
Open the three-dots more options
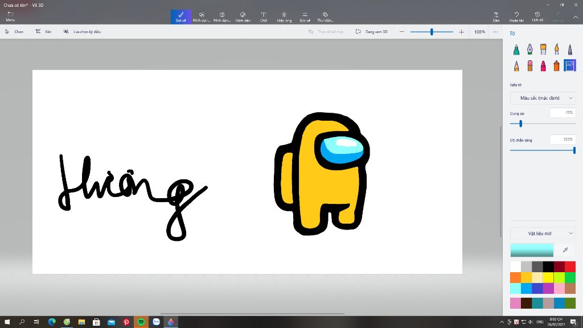pos(496,32)
